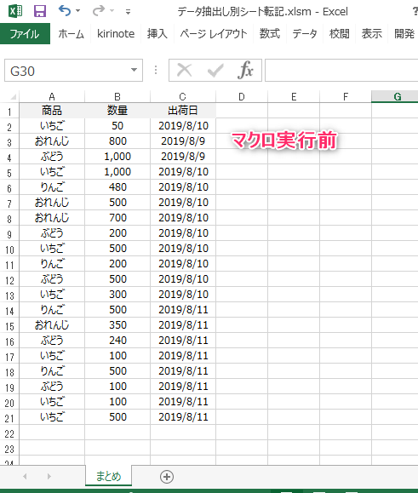Image resolution: width=418 pixels, height=493 pixels.
Task: Click the Select All triangle corner
Action: [x=13, y=97]
